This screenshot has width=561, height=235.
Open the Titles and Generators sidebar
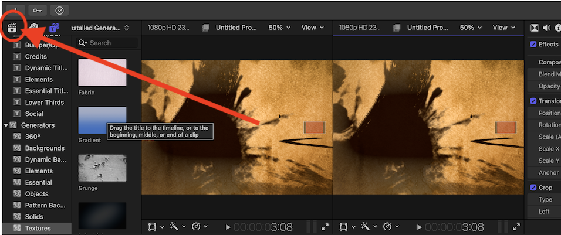(55, 27)
